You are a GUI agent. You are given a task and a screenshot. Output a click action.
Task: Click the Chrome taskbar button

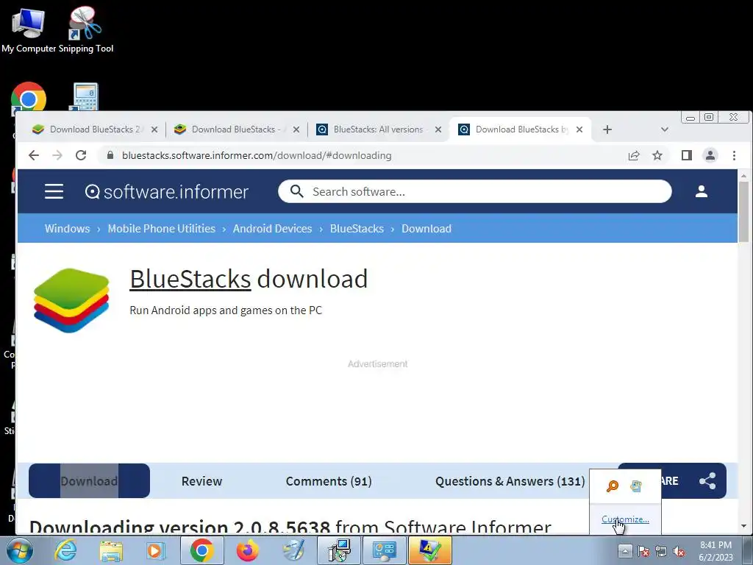coord(201,550)
